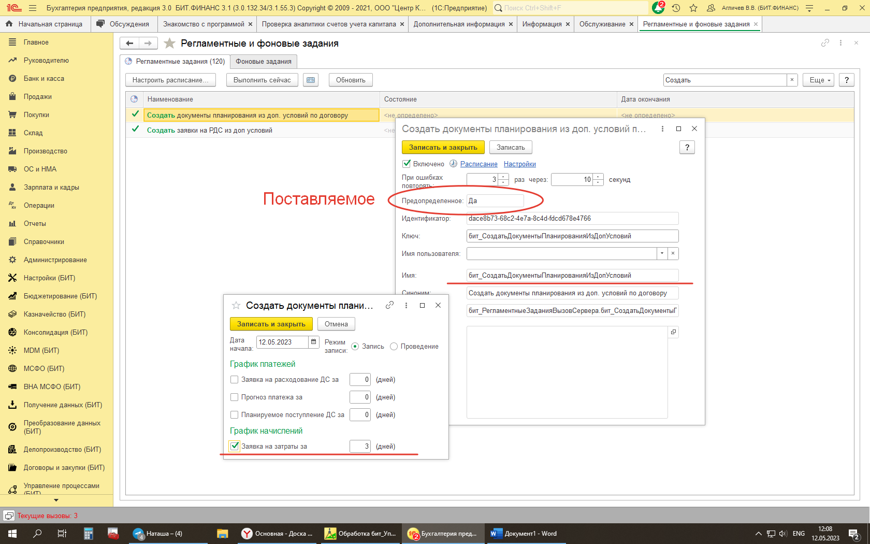Open link icon in small Создать документы dialog
The height and width of the screenshot is (544, 870).
389,305
